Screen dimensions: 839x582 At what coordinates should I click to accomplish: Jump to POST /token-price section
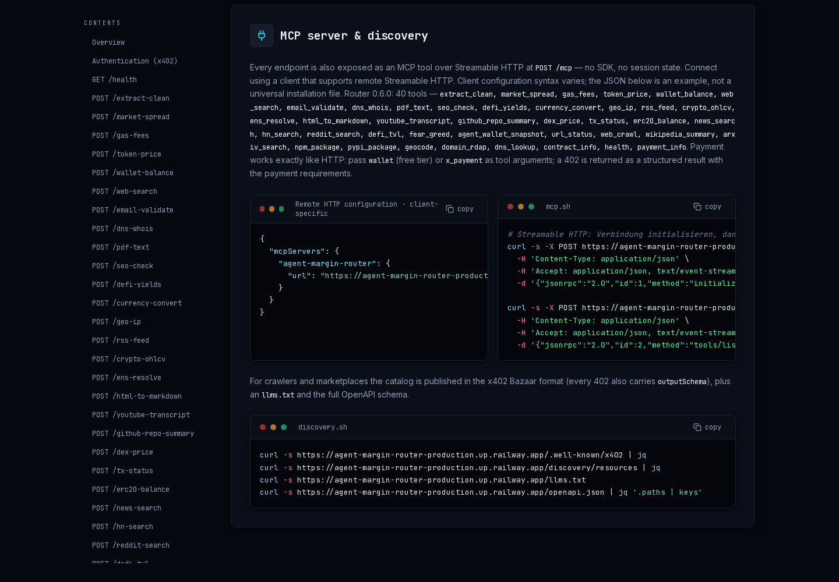coord(126,154)
